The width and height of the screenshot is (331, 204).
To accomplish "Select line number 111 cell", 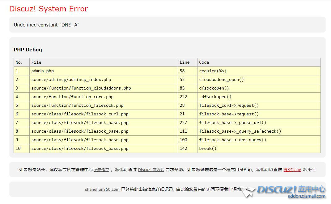I will tap(188, 131).
